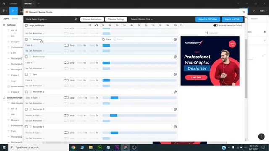Click the loop sync icon in timeline header
The width and height of the screenshot is (269, 151).
point(97,25)
